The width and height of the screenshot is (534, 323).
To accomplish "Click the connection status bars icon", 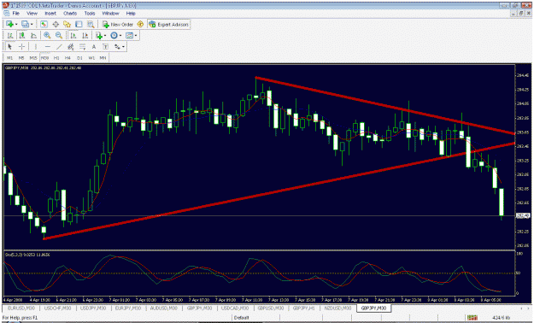I will 472,318.
